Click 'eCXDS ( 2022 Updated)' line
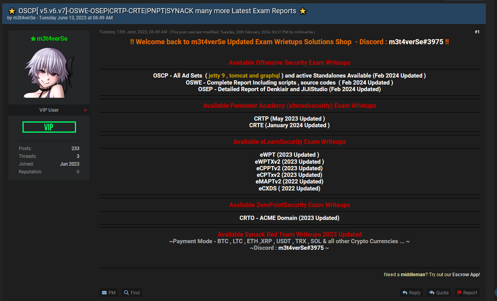Image resolution: width=497 pixels, height=301 pixels. coord(289,188)
